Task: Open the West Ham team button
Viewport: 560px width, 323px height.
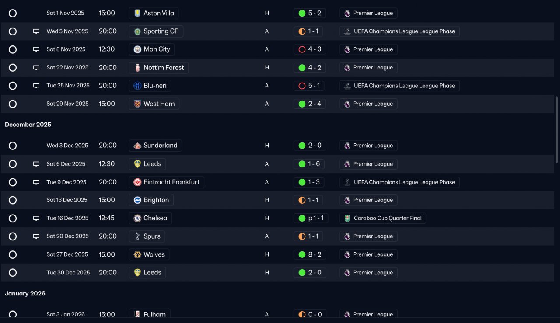Action: [x=154, y=104]
